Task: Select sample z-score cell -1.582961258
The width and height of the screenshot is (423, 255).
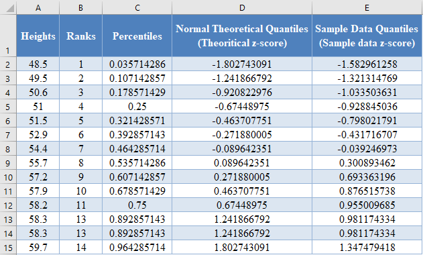Action: click(x=367, y=64)
